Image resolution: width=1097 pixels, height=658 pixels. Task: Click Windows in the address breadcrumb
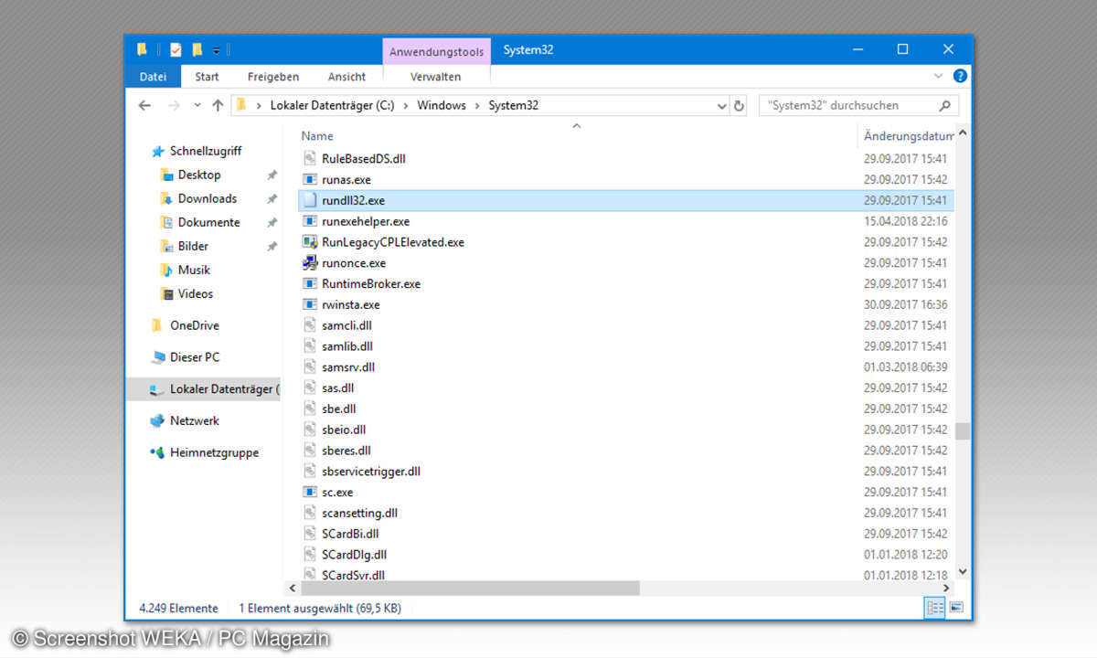[x=442, y=105]
